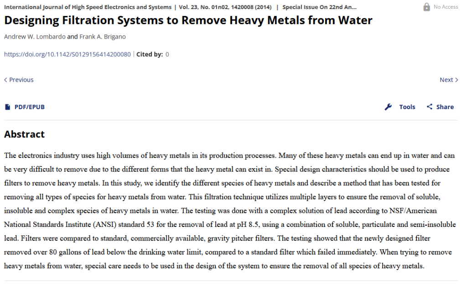Click the Tools wrench icon
Screen dimensions: 467x286
pyautogui.click(x=388, y=106)
